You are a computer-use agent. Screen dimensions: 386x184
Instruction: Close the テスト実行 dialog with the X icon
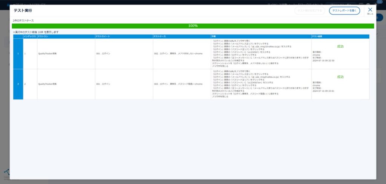pos(370,10)
